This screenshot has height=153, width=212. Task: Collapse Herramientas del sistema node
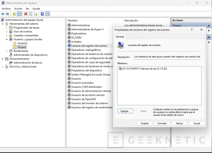click(3, 24)
